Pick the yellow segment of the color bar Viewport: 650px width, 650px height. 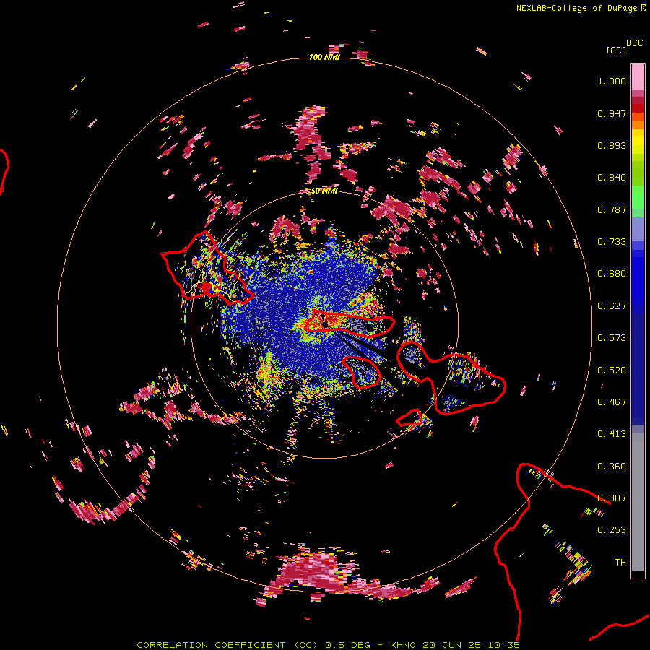point(638,142)
